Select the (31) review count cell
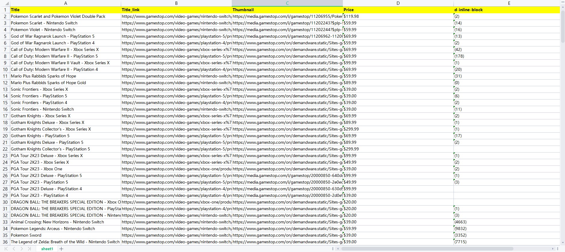This screenshot has width=565, height=252. (507, 76)
